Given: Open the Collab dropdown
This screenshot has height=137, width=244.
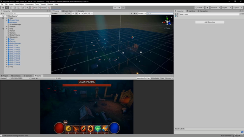Looking at the screenshot, I should pyautogui.click(x=199, y=8).
